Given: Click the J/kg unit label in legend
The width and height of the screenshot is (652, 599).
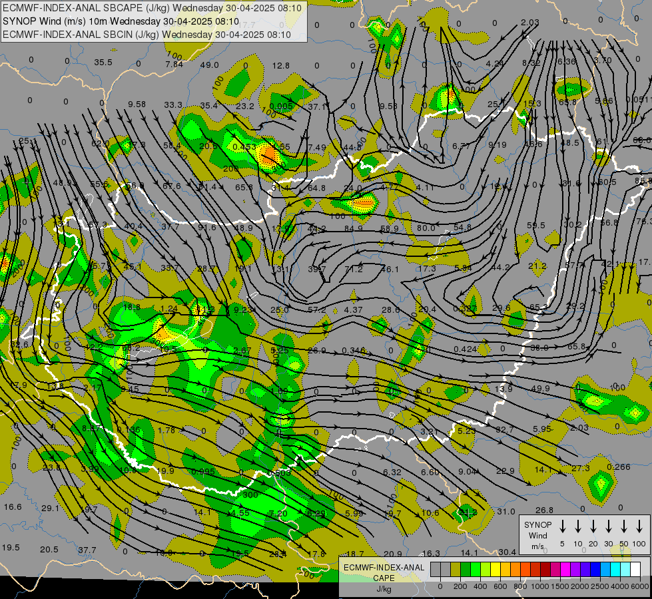Looking at the screenshot, I should coord(384,588).
